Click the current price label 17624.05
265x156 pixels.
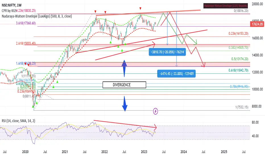257,24
